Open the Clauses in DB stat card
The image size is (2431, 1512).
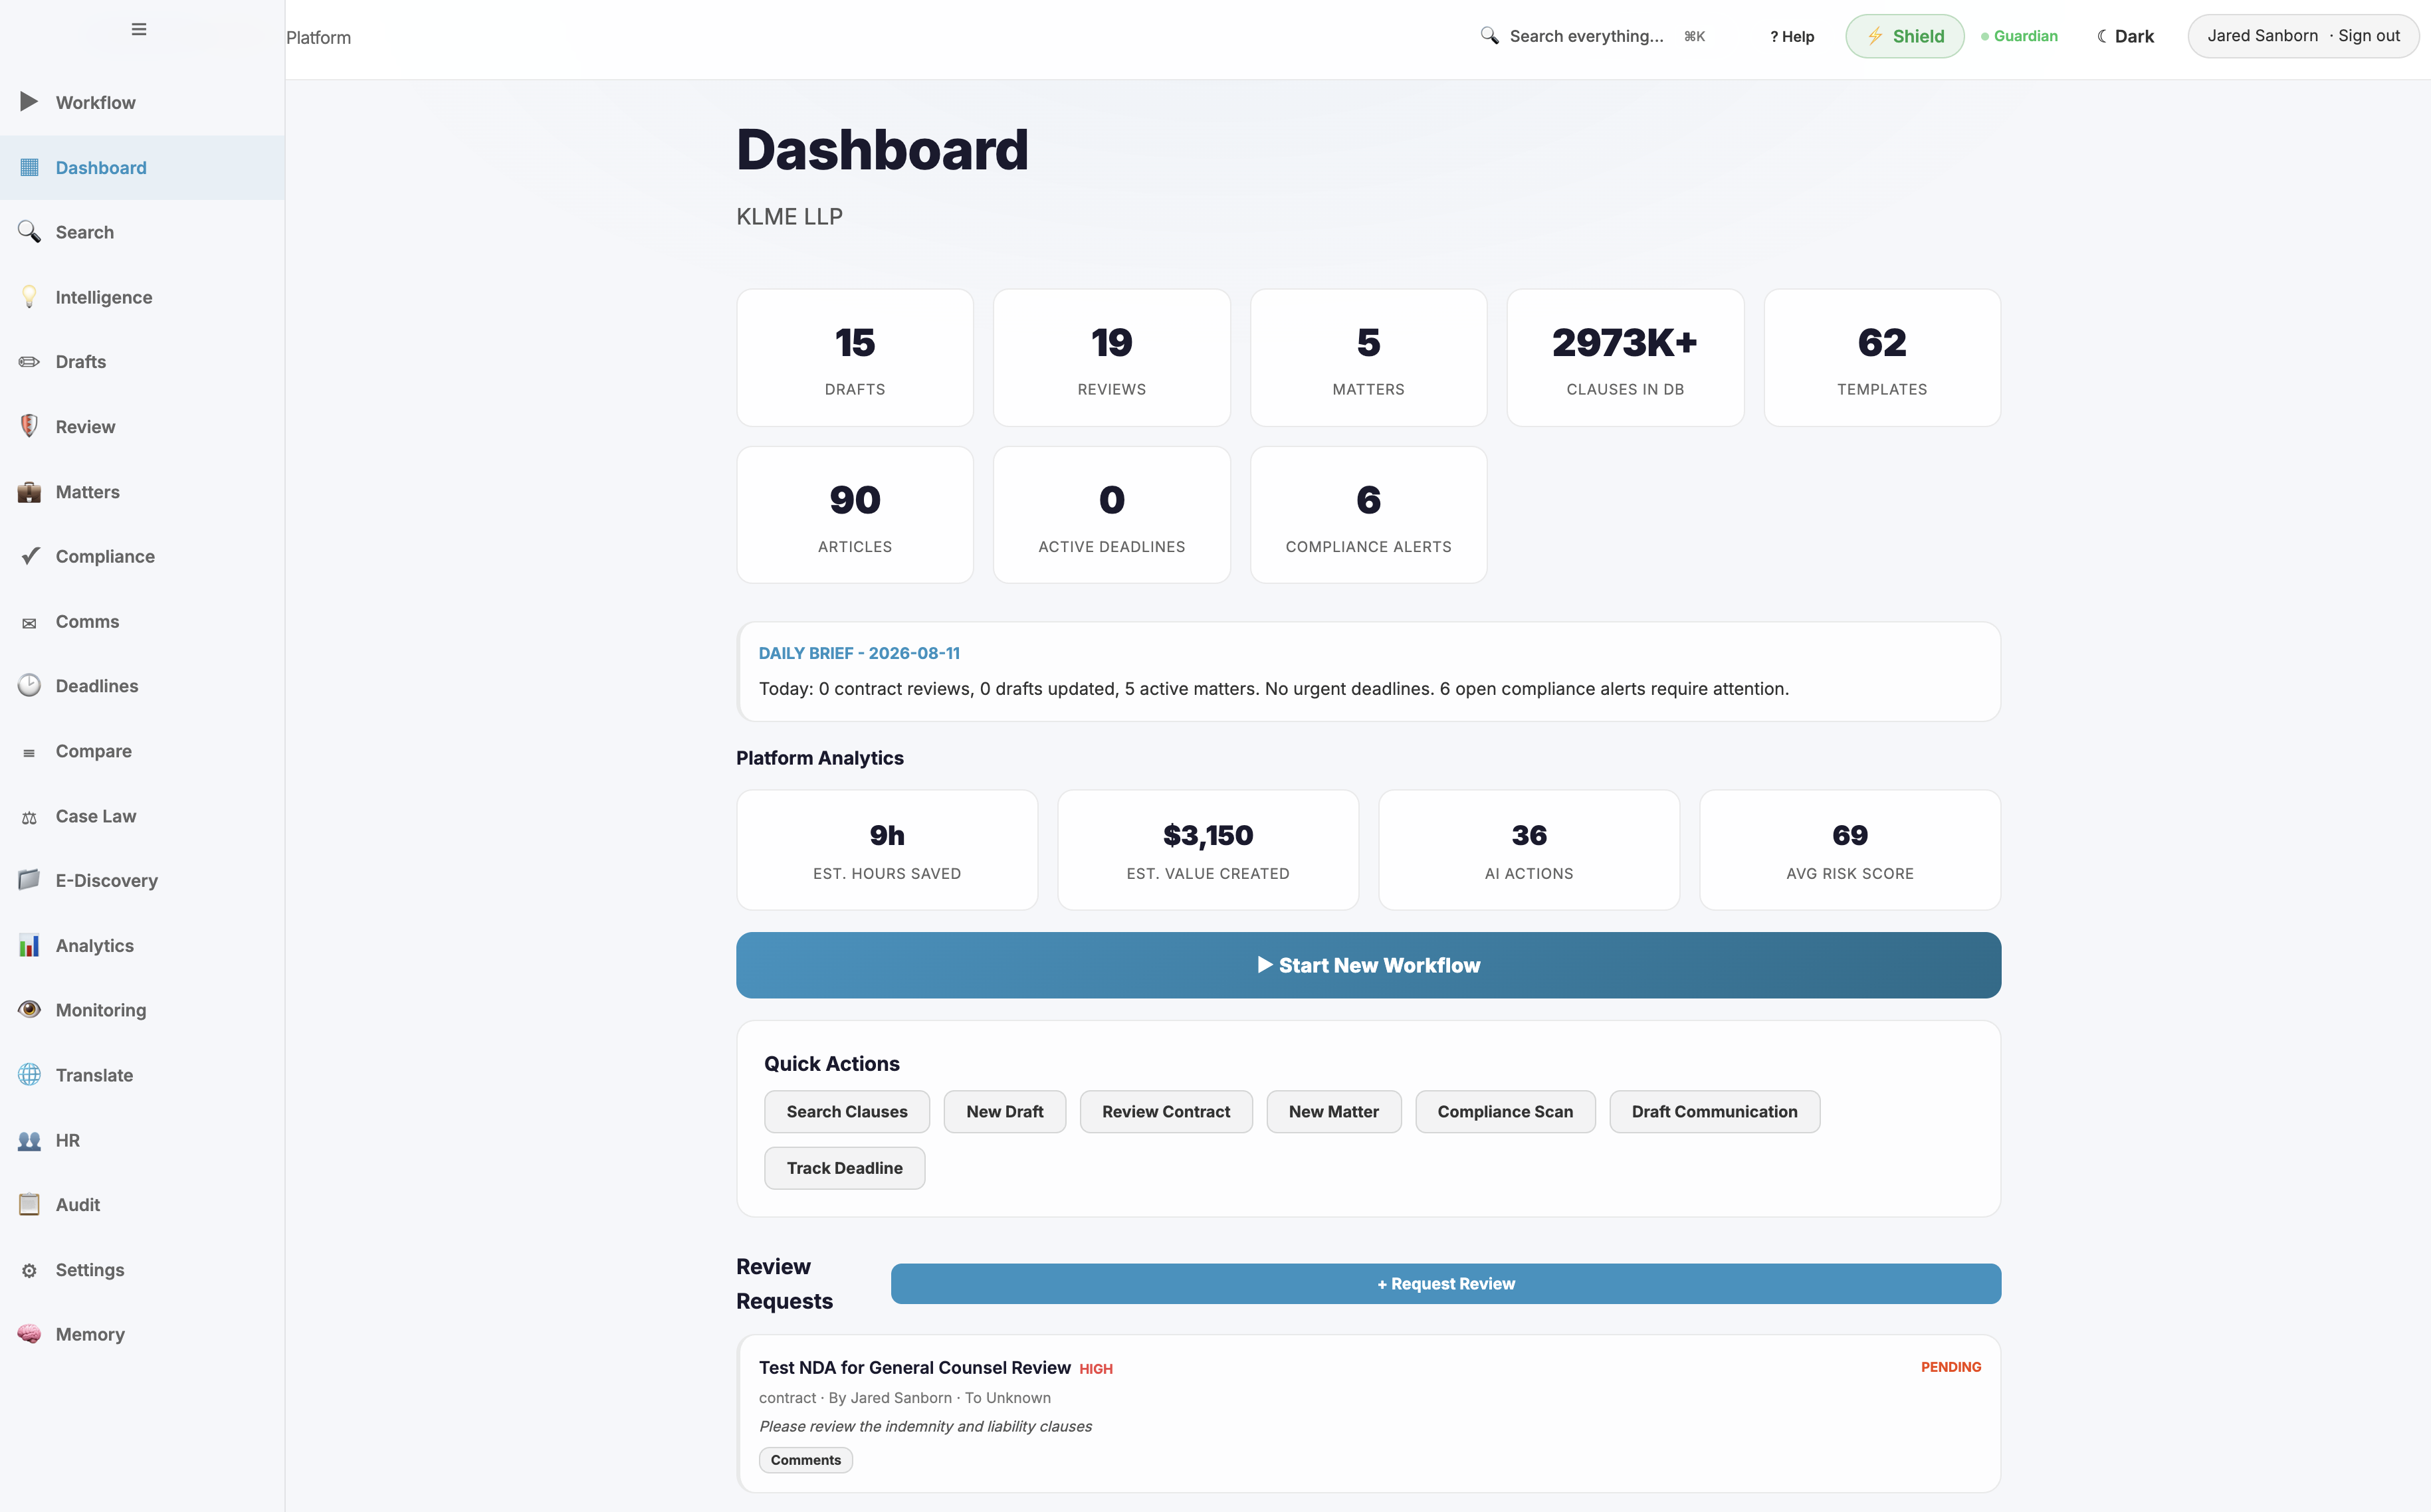point(1625,358)
